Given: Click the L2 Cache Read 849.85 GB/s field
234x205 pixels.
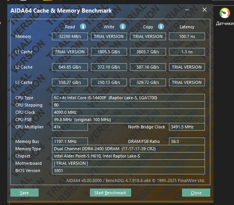Looking at the screenshot, I should pyautogui.click(x=70, y=67).
